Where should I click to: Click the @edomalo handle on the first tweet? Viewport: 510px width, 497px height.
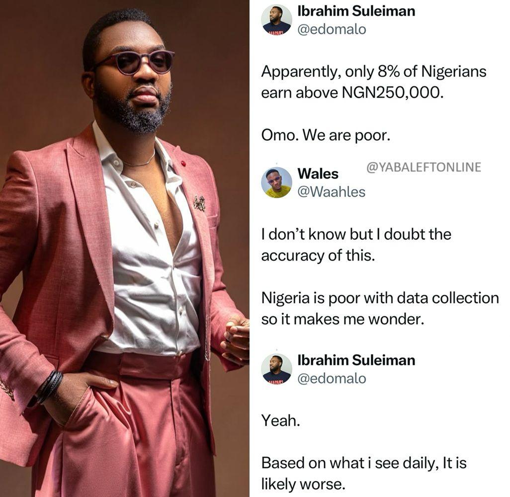pos(331,29)
